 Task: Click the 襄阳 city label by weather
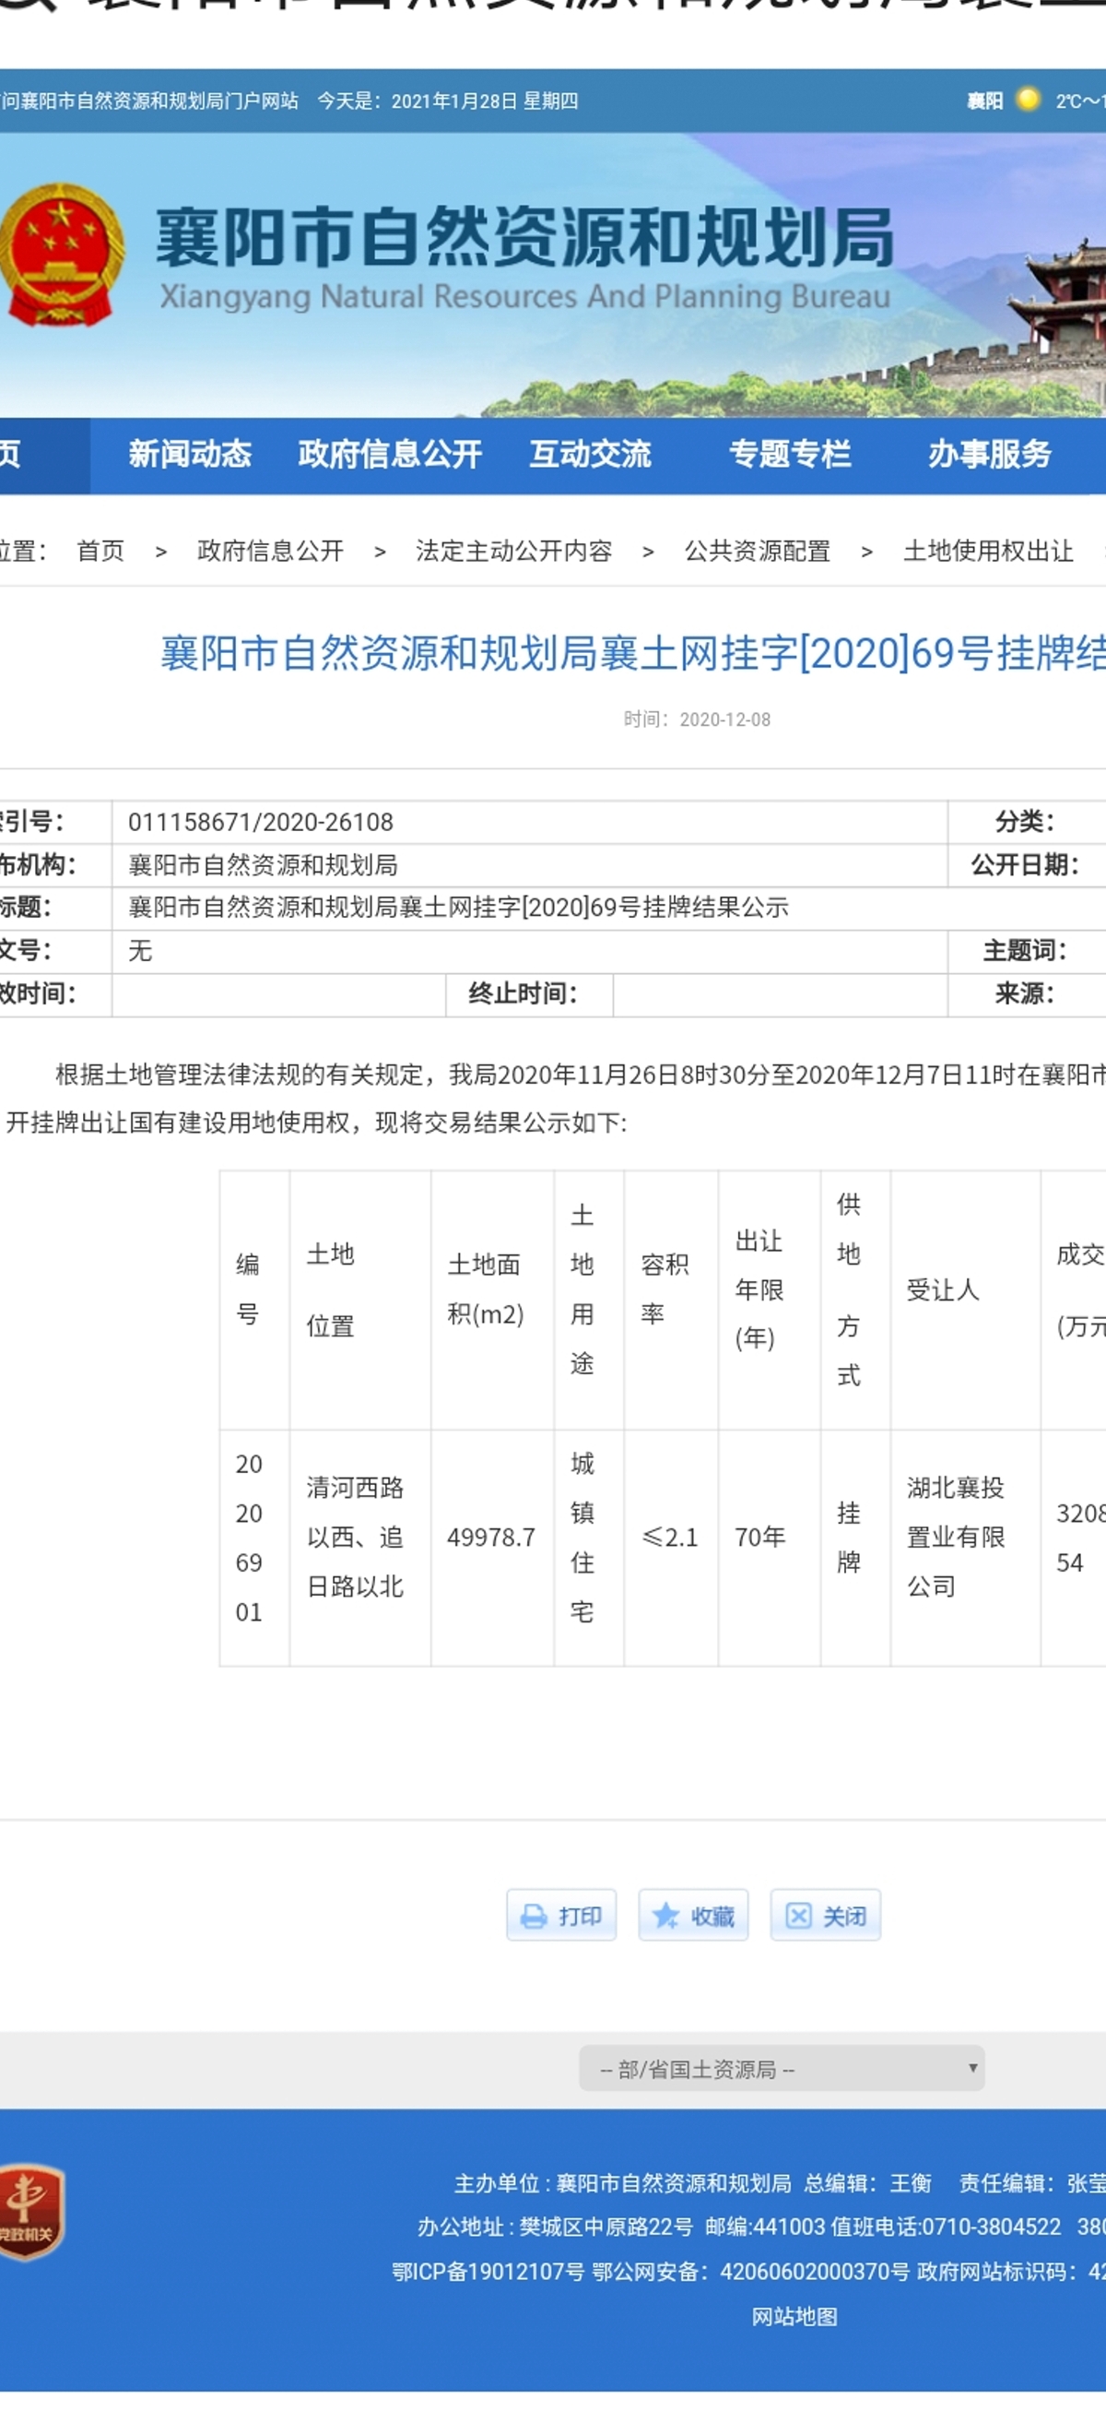click(984, 101)
